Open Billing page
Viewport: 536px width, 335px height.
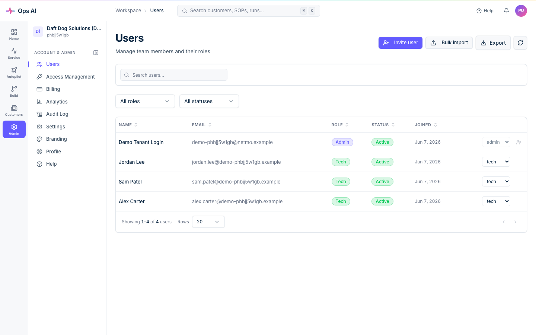click(x=67, y=89)
